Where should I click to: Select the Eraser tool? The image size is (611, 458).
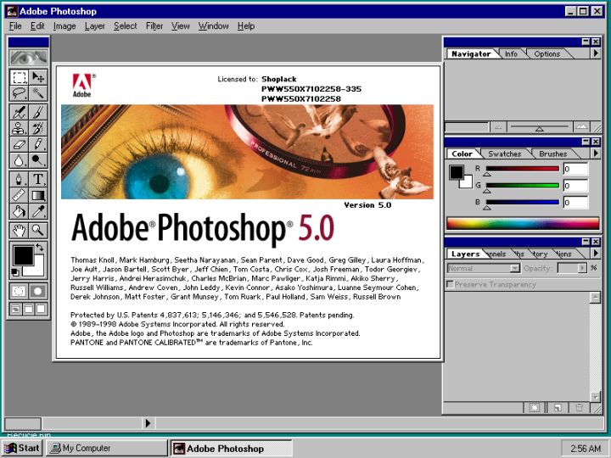19,144
